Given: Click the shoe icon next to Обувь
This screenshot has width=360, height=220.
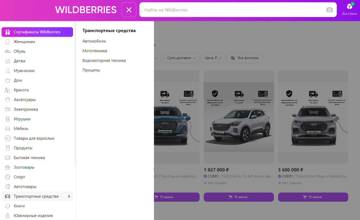Looking at the screenshot, I should 8,51.
